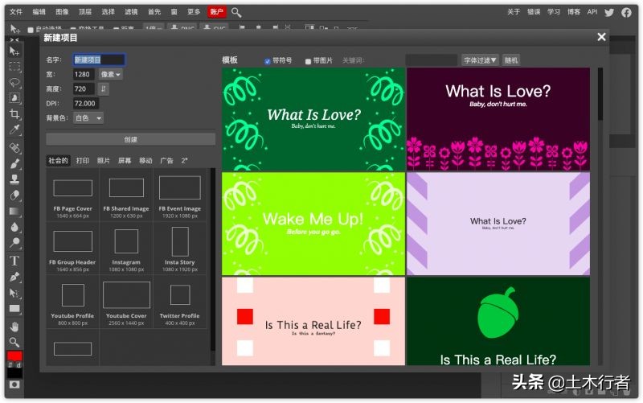Click the DPI field showing 72.000
The image size is (643, 403).
coord(85,104)
